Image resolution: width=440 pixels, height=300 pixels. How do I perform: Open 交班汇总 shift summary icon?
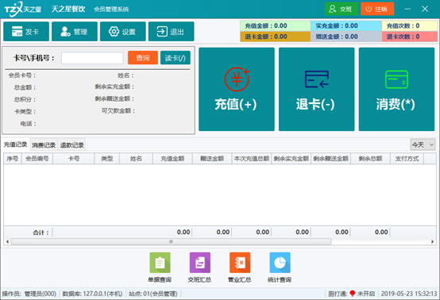[200, 267]
